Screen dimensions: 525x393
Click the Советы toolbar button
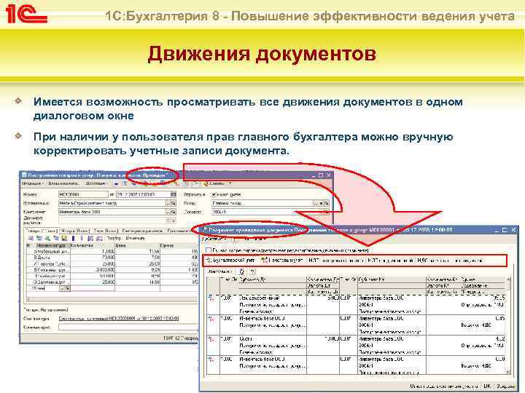tap(214, 183)
